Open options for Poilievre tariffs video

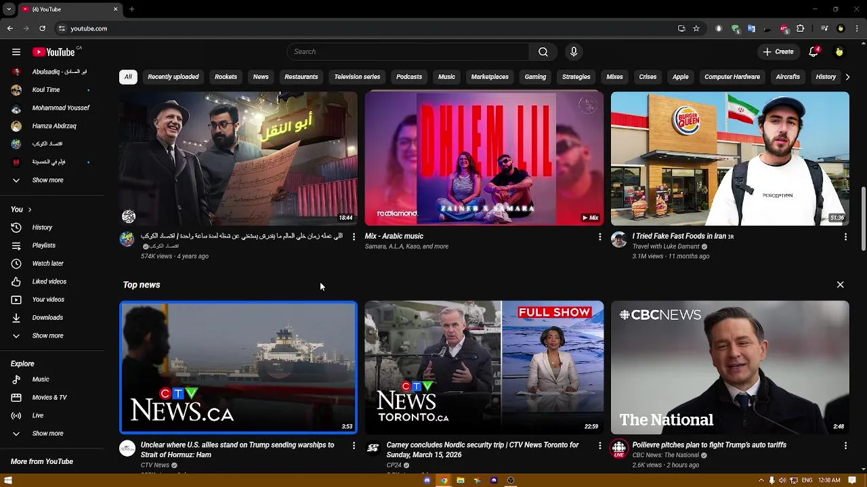[x=845, y=446]
